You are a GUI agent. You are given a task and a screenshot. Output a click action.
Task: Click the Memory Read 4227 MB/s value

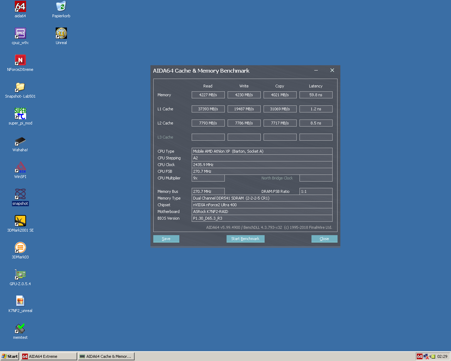208,95
